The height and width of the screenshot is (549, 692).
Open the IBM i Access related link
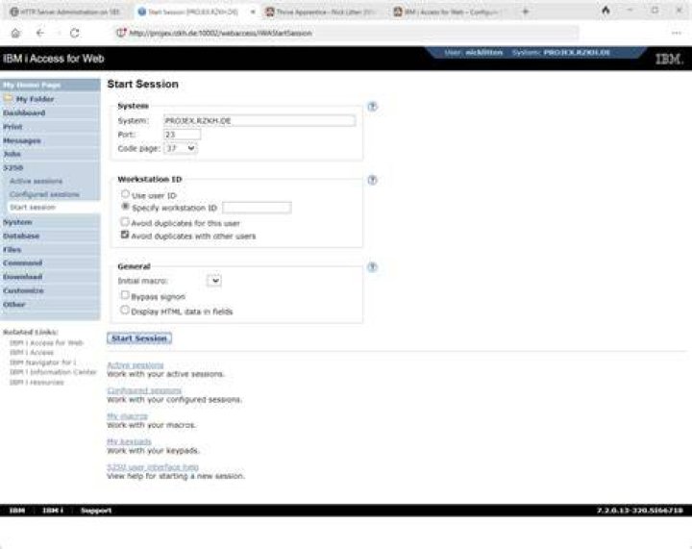32,353
